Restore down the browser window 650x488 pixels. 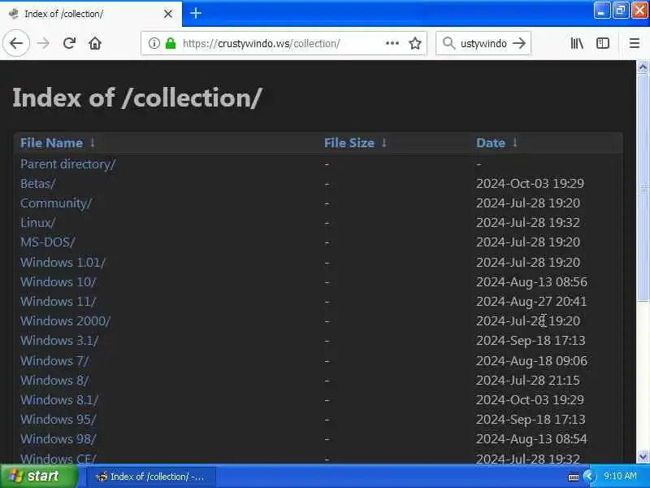[620, 11]
